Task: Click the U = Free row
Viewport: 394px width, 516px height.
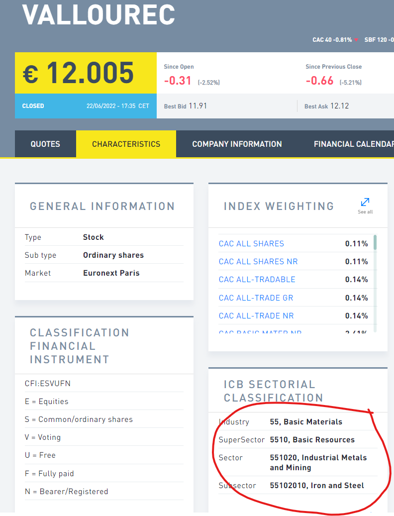Action: tap(104, 455)
